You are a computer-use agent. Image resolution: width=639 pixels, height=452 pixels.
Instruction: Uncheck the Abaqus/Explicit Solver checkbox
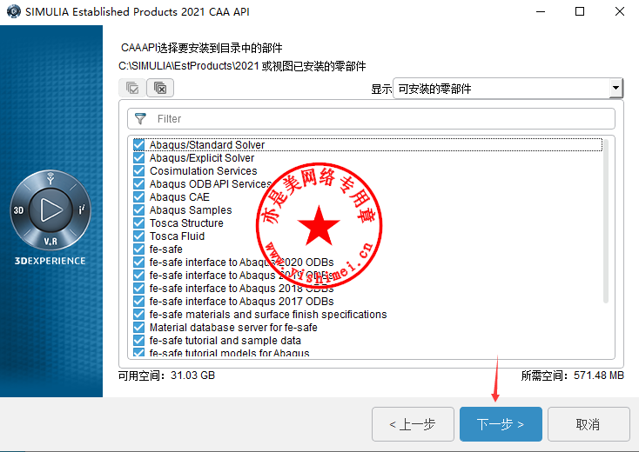(x=139, y=158)
